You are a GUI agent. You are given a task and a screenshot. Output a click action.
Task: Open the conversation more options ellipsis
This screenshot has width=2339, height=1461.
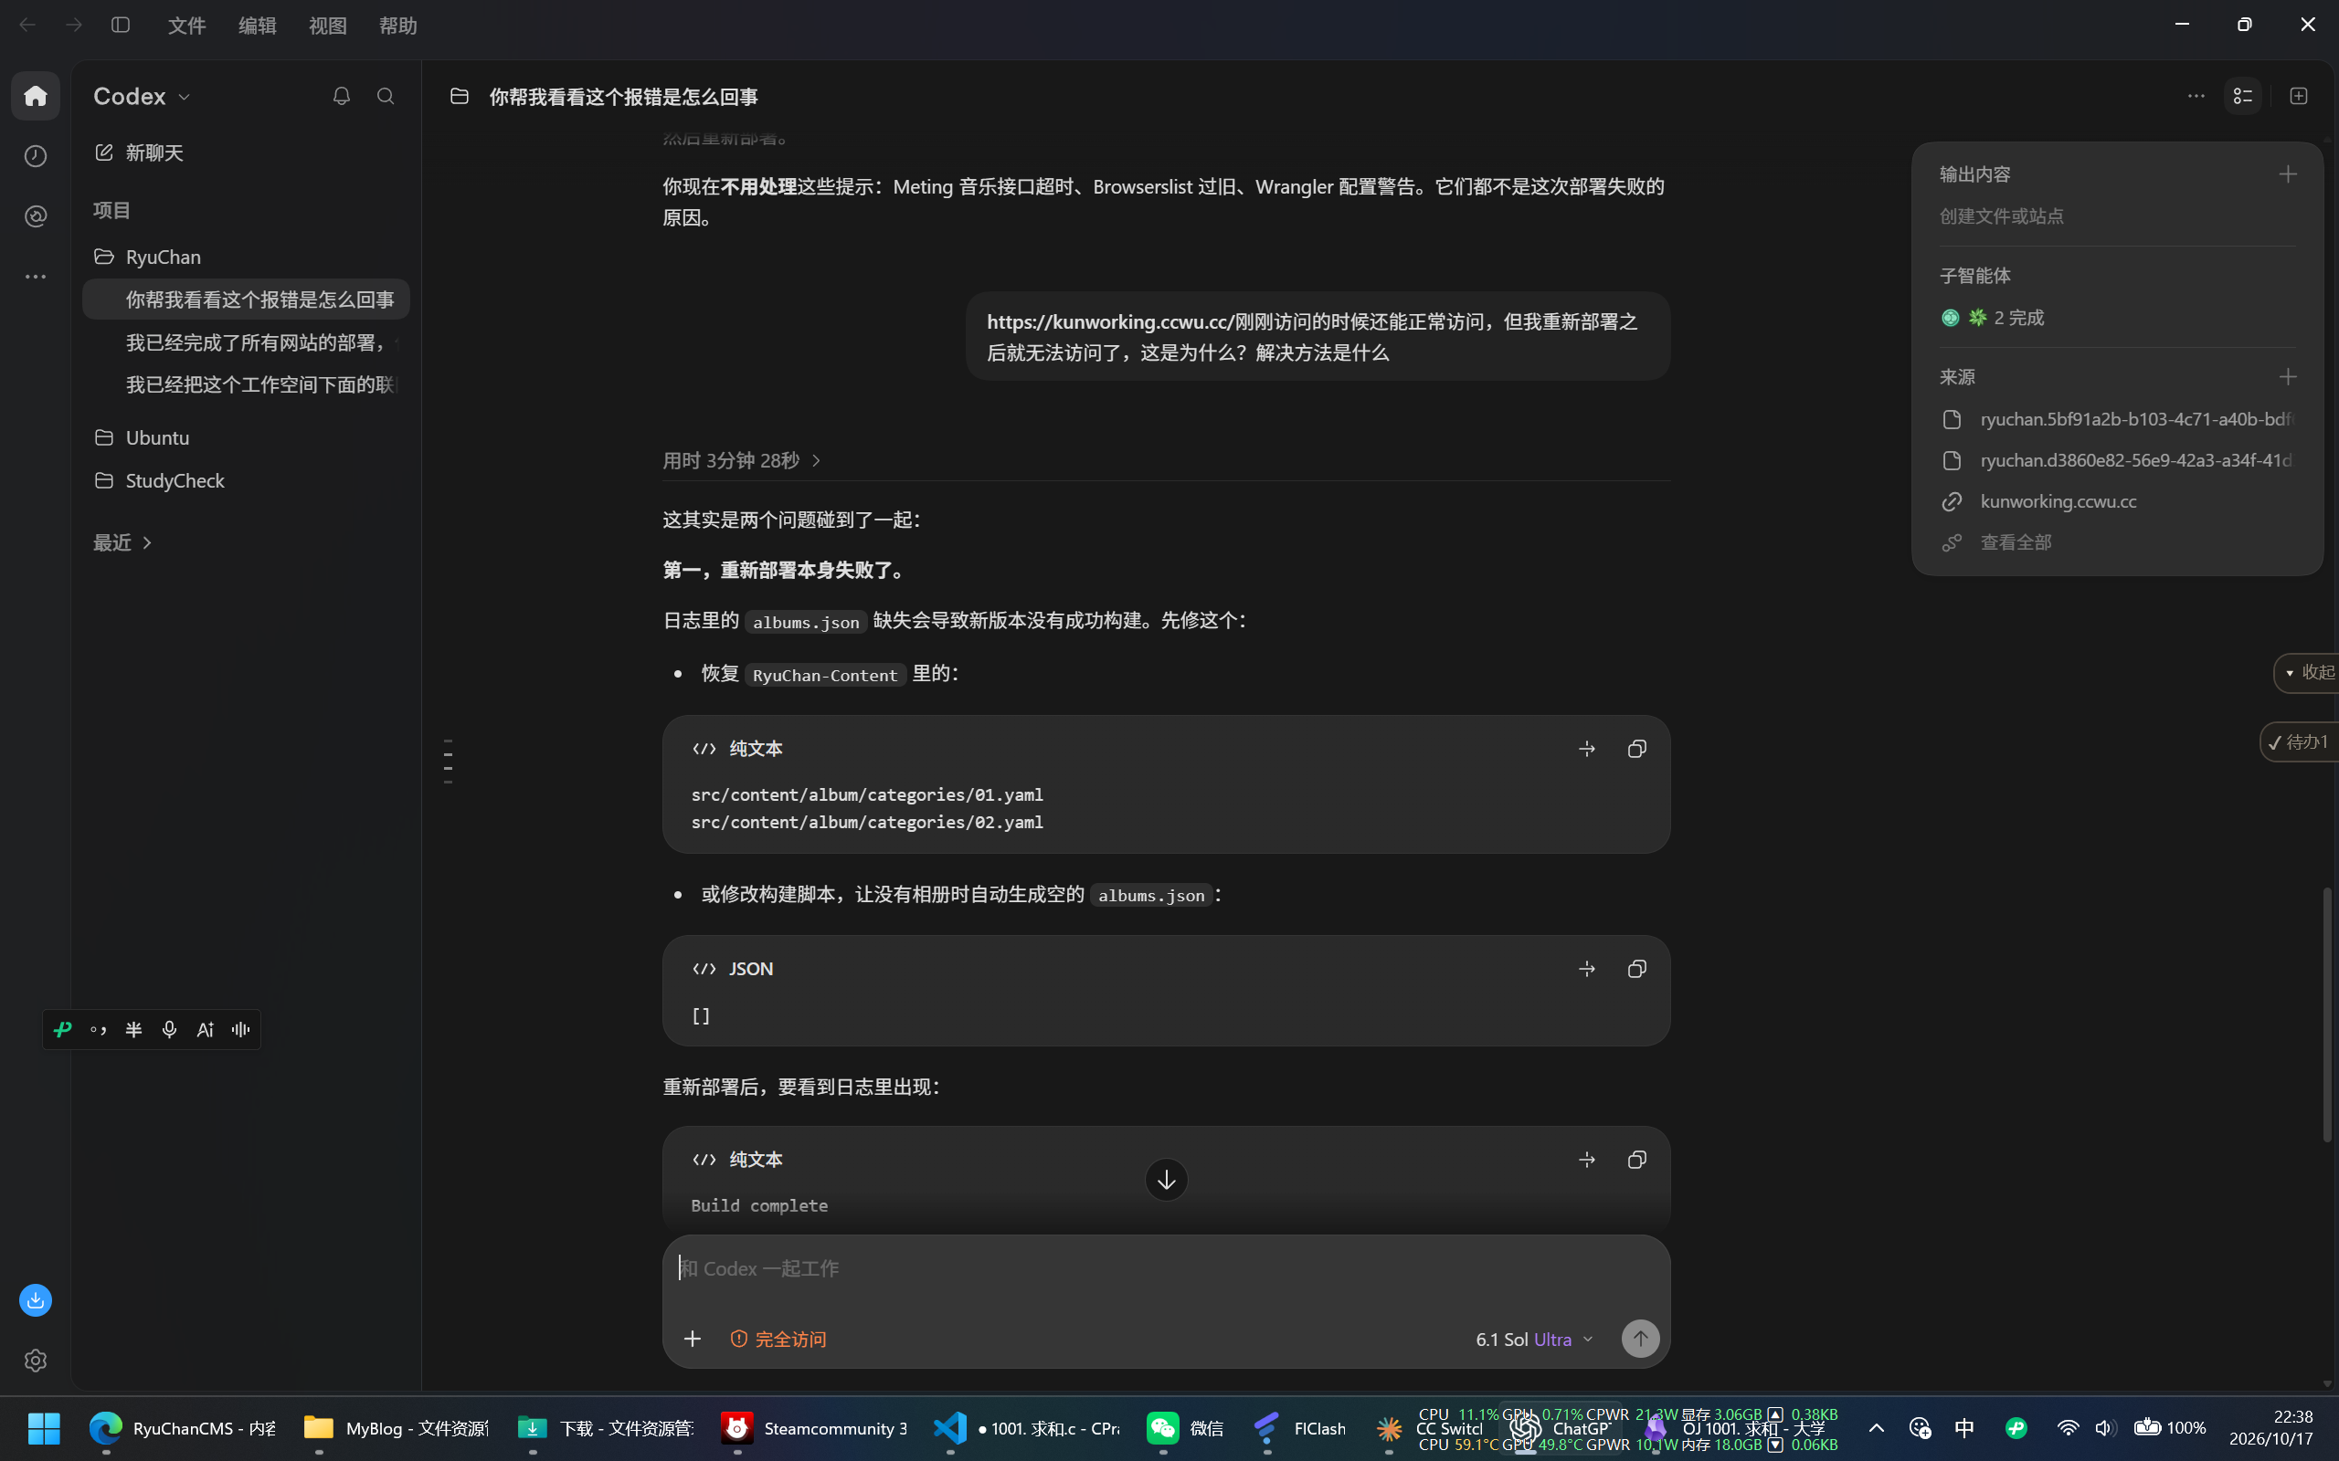click(x=2196, y=96)
